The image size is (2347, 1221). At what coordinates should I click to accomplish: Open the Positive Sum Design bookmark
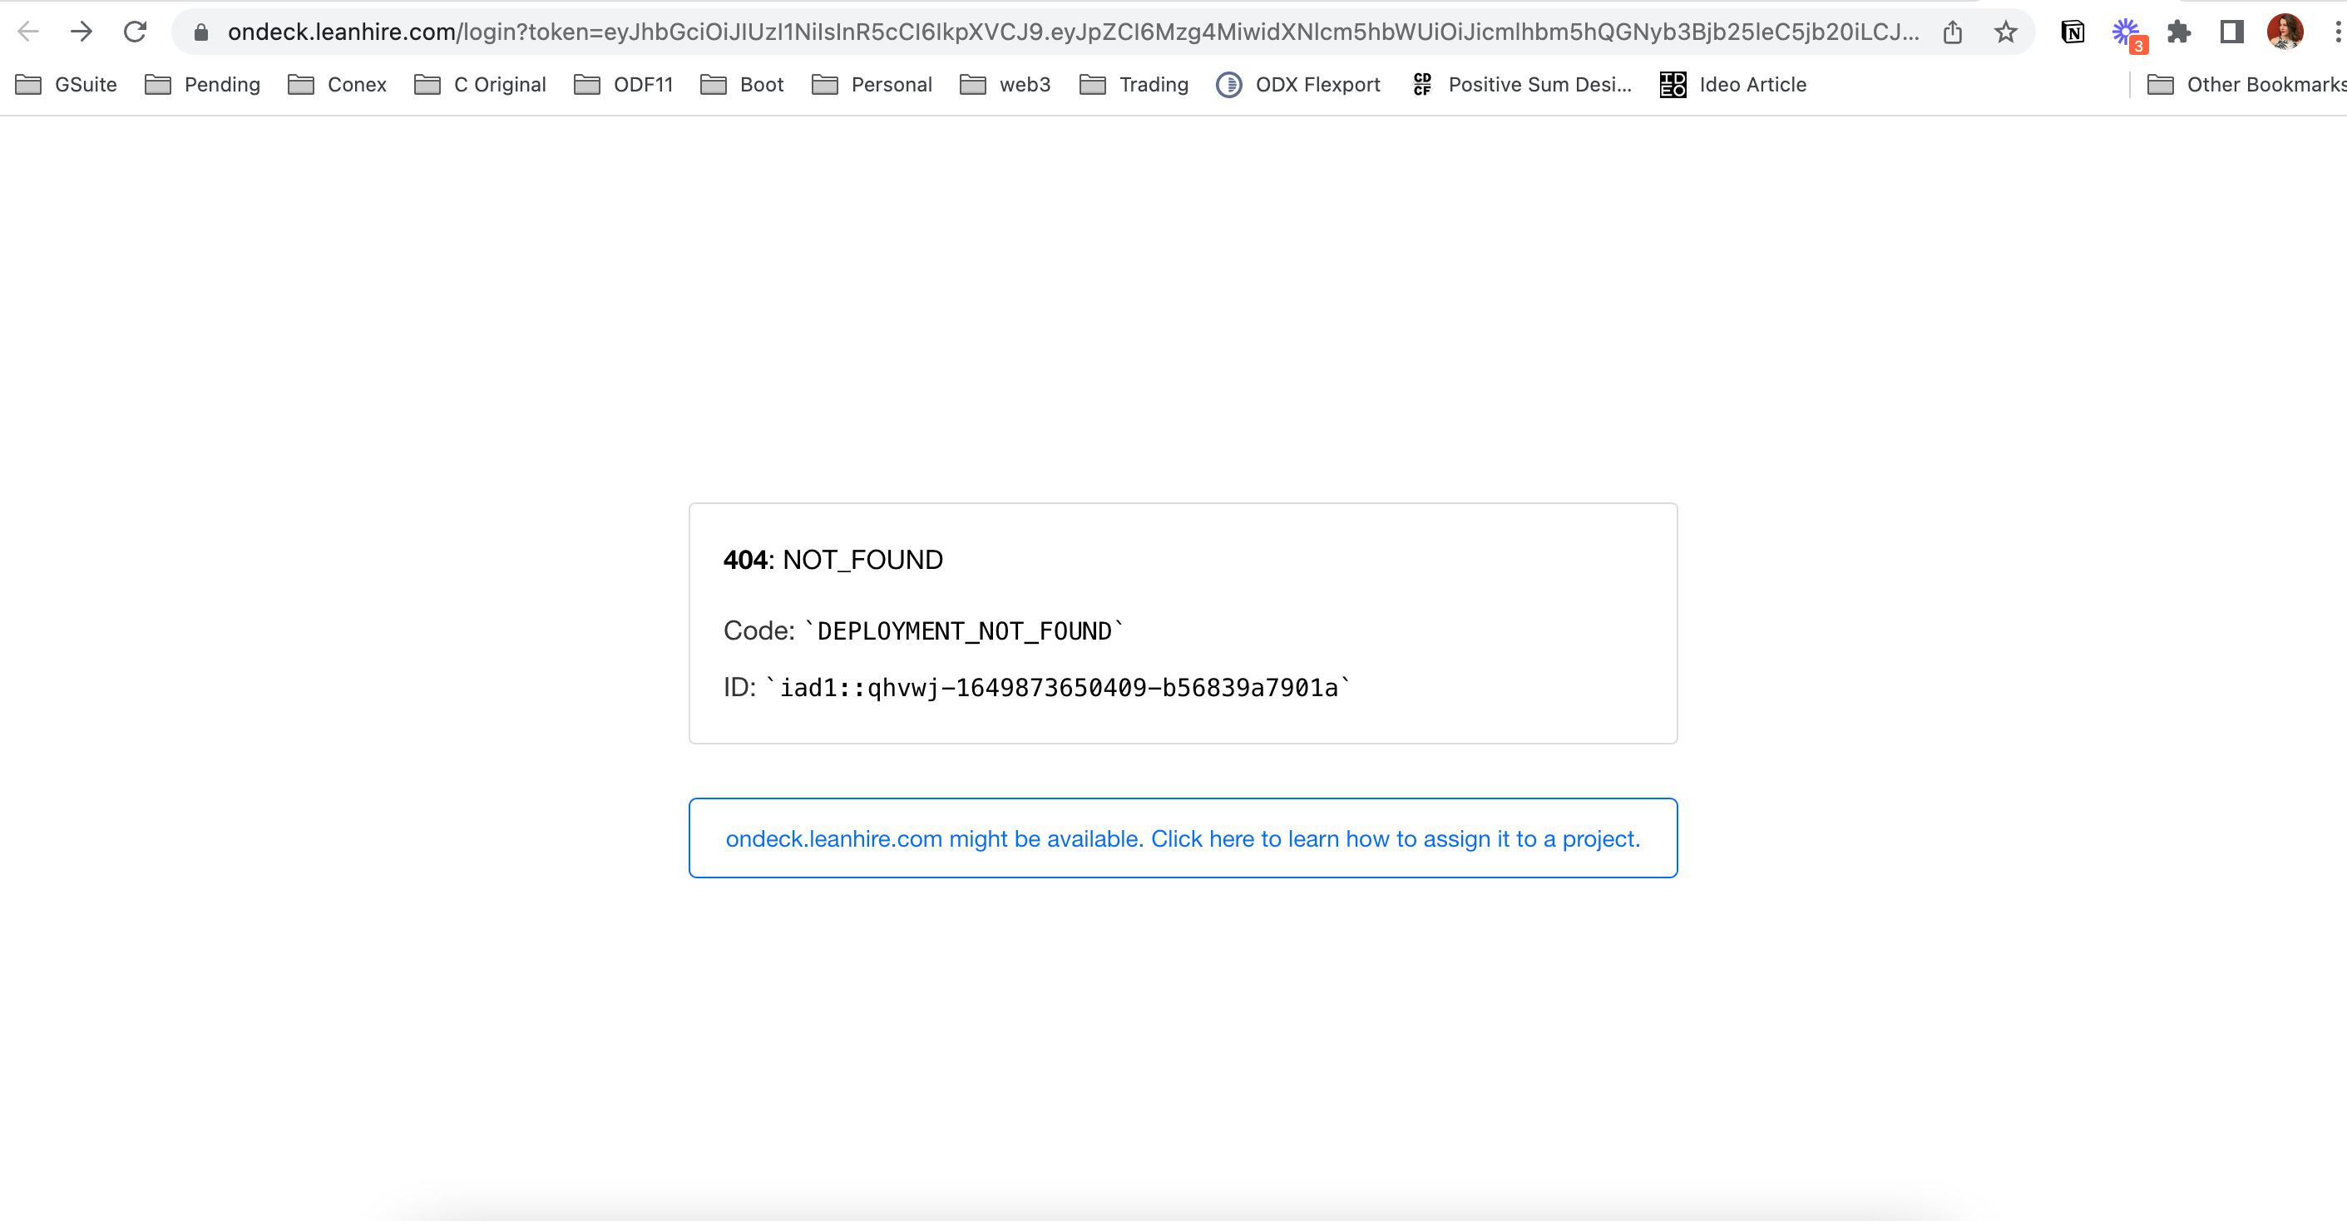pyautogui.click(x=1521, y=85)
